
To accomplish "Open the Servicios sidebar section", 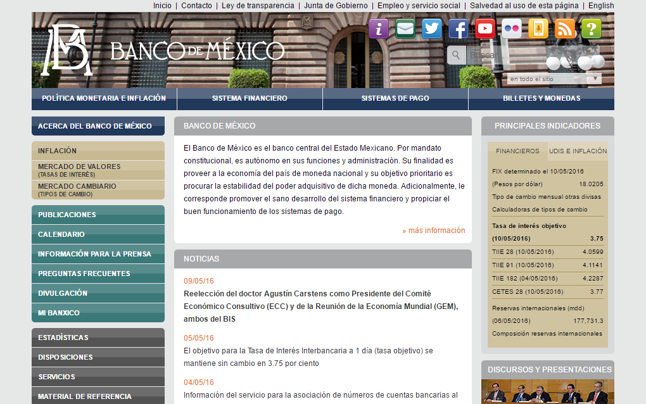I will (x=98, y=377).
